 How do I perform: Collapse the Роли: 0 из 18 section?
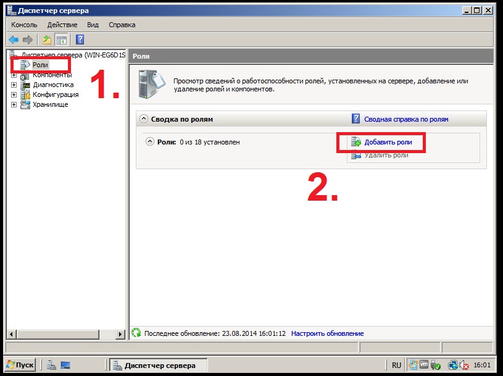(x=150, y=142)
